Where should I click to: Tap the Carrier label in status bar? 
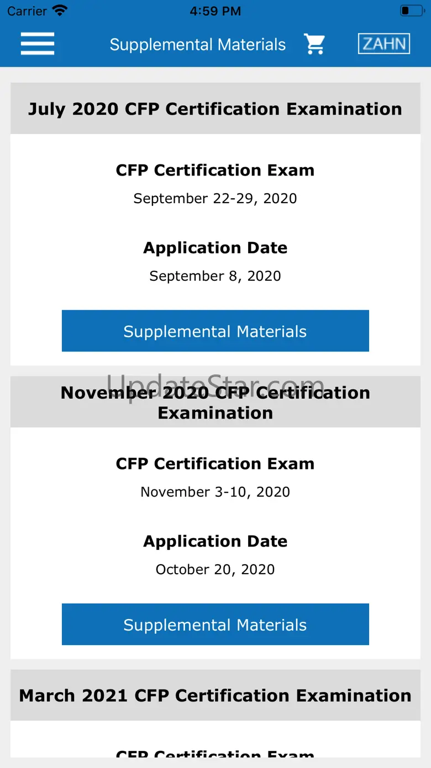click(x=27, y=11)
